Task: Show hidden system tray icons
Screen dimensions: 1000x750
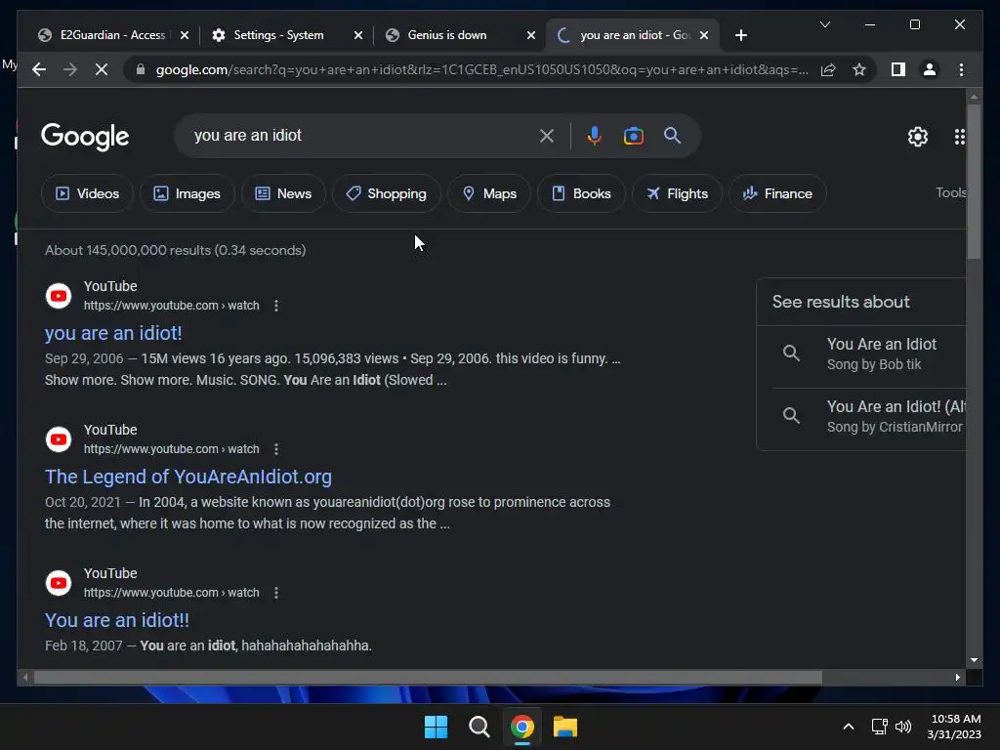Action: pyautogui.click(x=849, y=727)
